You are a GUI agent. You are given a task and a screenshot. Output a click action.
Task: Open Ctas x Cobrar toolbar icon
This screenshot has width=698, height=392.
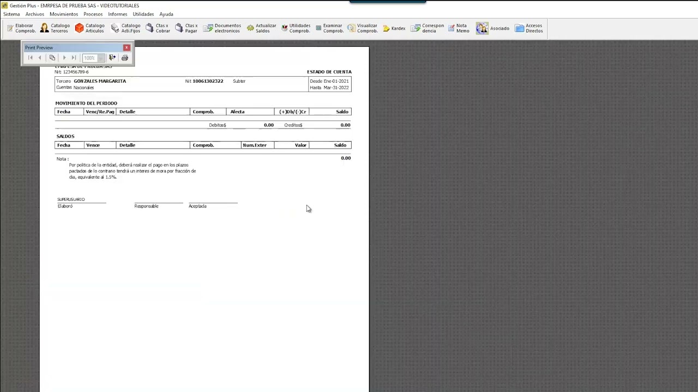click(158, 28)
